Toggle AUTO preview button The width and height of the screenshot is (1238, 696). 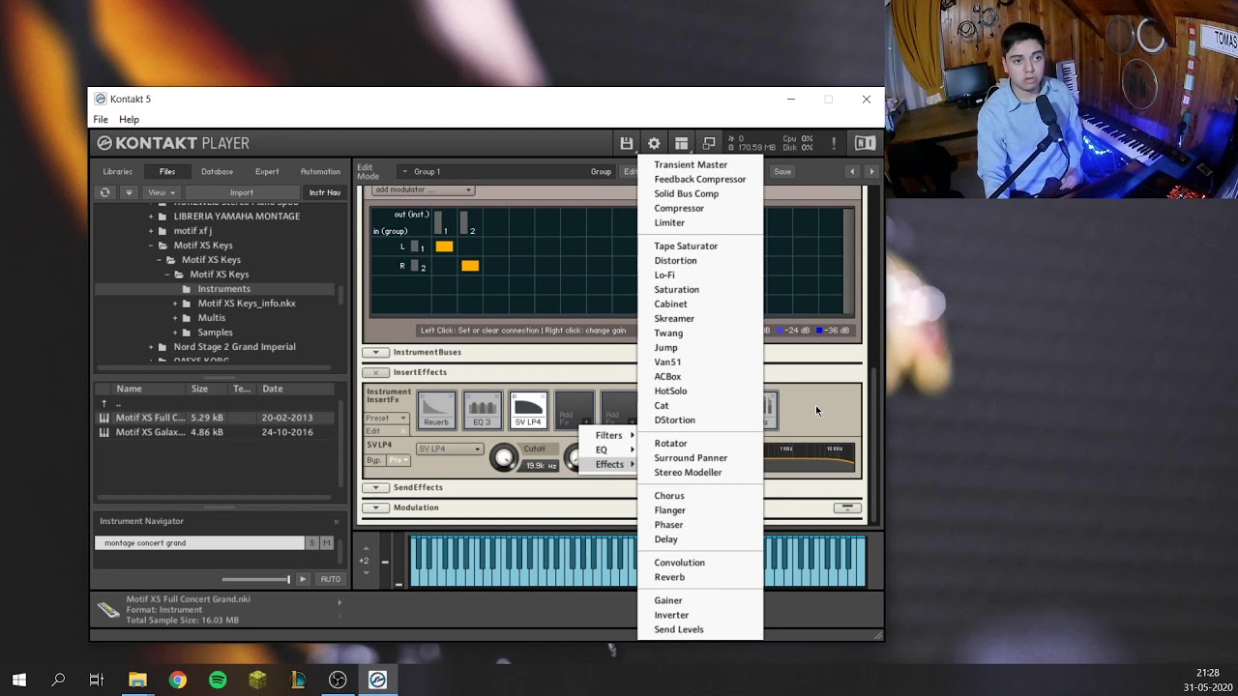pos(331,579)
